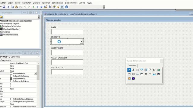Click the Reset (stop) toolbar icon
Image resolution: width=193 pixels, height=108 pixels.
[x=41, y=7]
